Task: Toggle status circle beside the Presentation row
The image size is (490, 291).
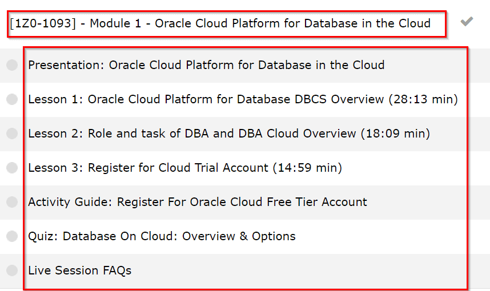Action: pos(12,65)
